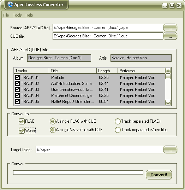The image size is (185, 190).
Task: Browse for the source APE/FLAC file
Action: 170,27
